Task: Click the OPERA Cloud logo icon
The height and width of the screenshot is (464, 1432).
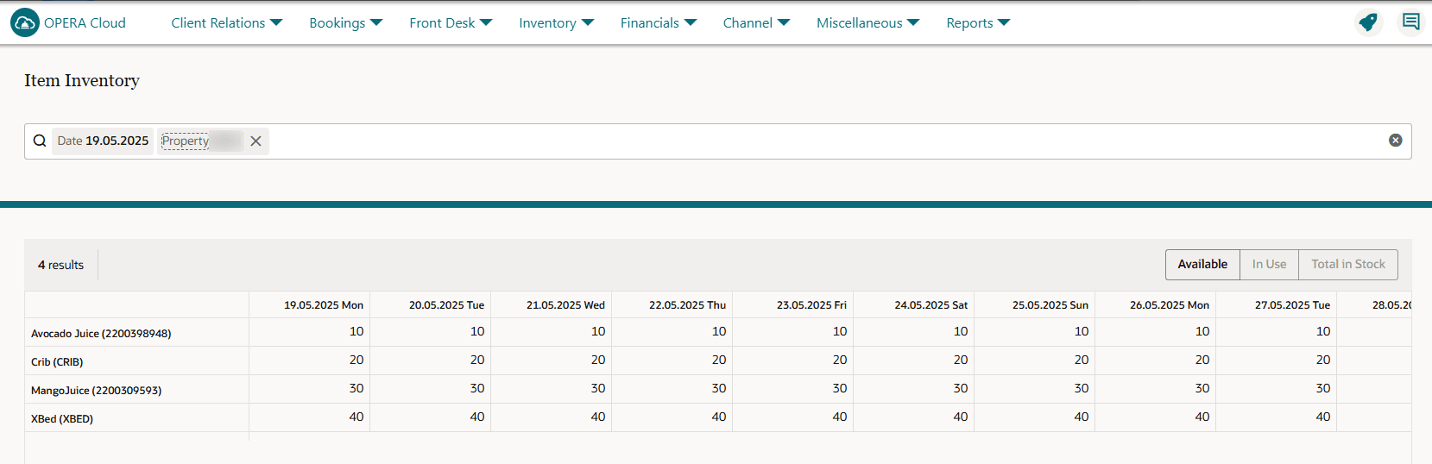Action: tap(25, 22)
